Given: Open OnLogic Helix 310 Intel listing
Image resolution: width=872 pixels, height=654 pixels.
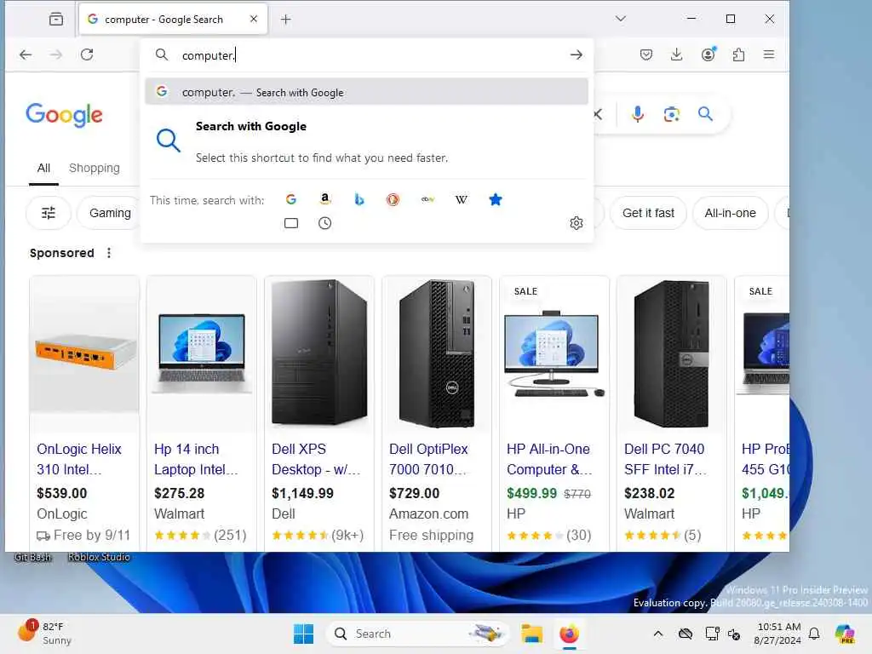Looking at the screenshot, I should tap(79, 459).
